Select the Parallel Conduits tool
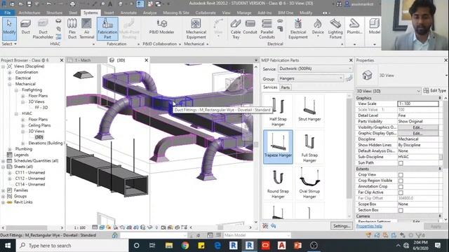Image resolution: width=449 pixels, height=252 pixels. [267, 29]
